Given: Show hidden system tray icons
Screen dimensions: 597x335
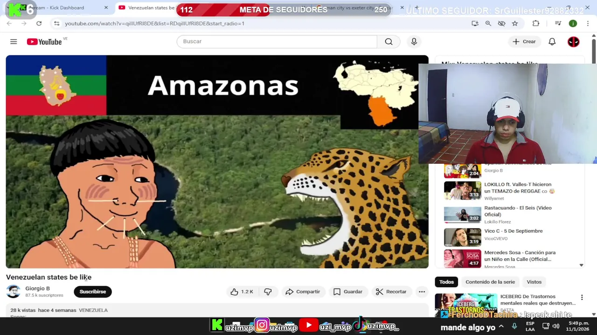Looking at the screenshot, I should click(x=501, y=326).
